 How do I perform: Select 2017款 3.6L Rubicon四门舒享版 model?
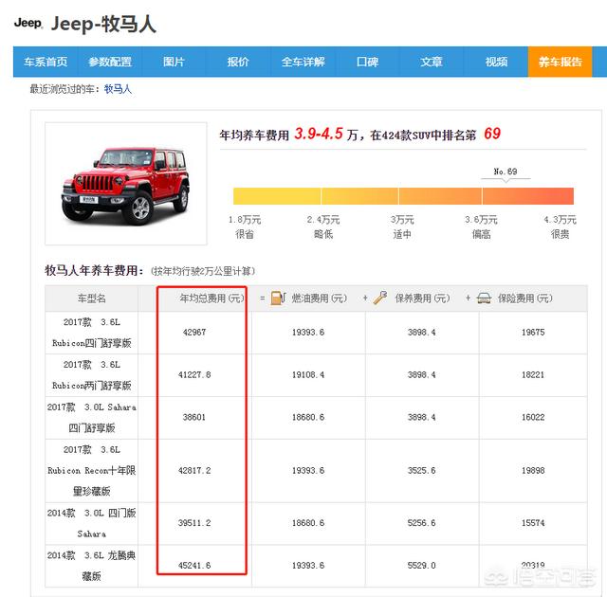click(93, 333)
